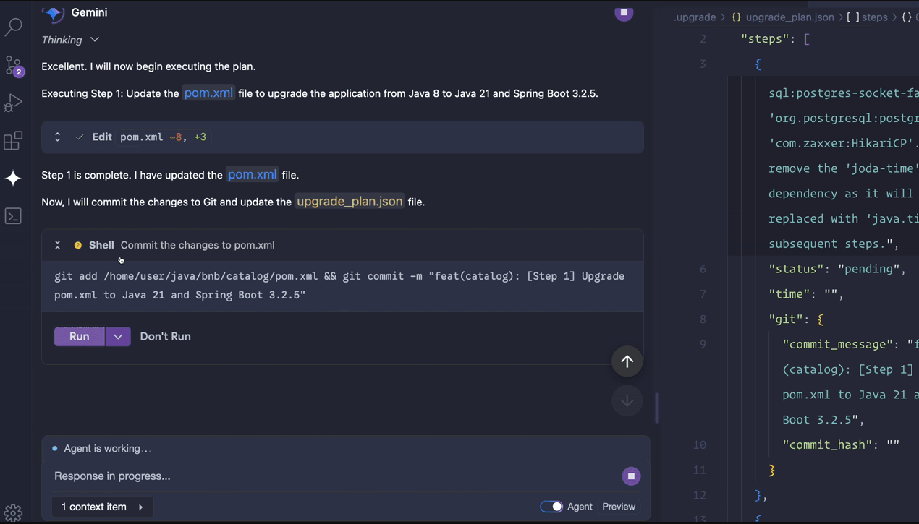Expand the Thinking section chevron
The height and width of the screenshot is (524, 919).
95,40
